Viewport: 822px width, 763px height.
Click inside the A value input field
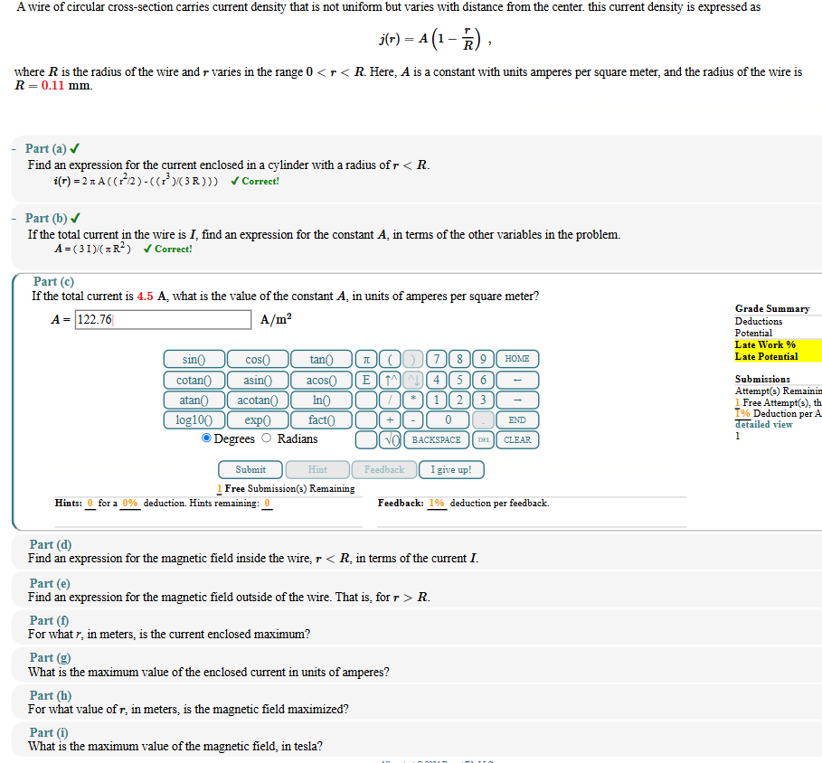click(x=162, y=319)
